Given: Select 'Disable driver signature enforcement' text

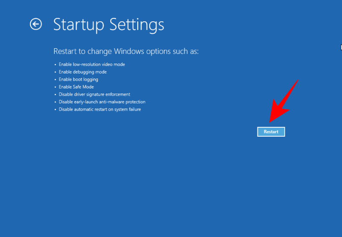Looking at the screenshot, I should pyautogui.click(x=94, y=94).
